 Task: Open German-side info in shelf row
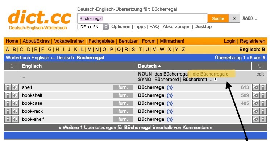point(263,87)
